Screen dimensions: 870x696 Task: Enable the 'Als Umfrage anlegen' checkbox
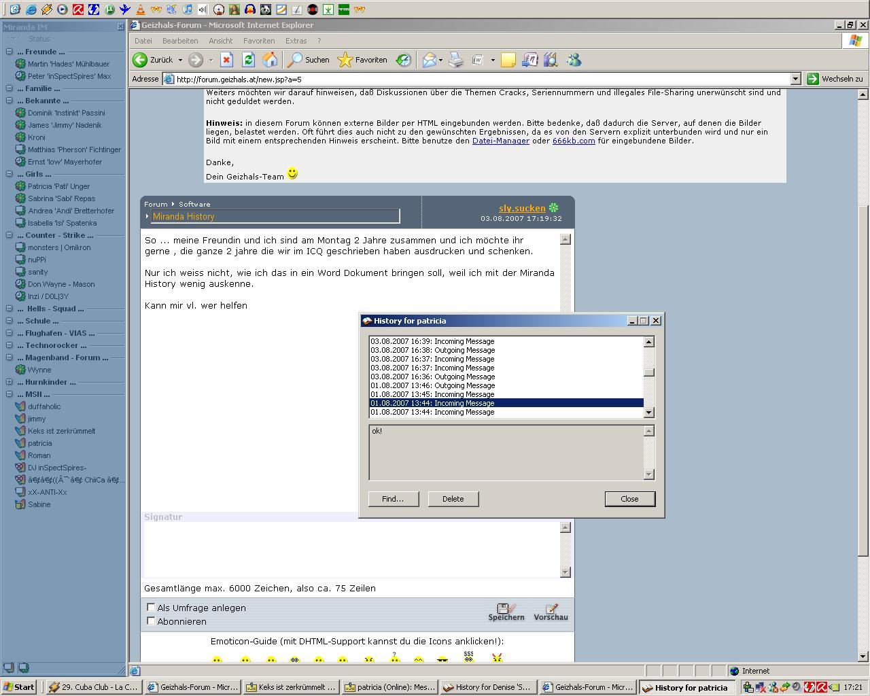[151, 608]
